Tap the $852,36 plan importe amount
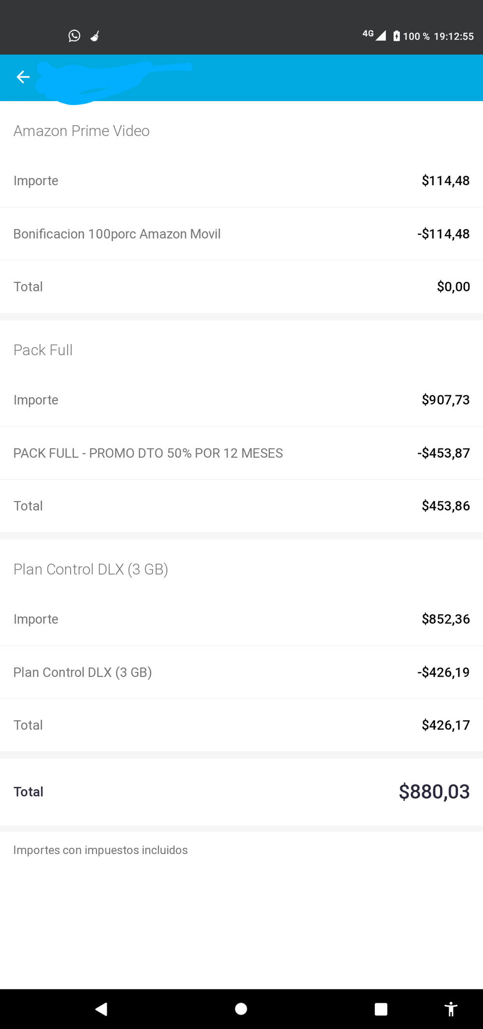 click(x=445, y=619)
